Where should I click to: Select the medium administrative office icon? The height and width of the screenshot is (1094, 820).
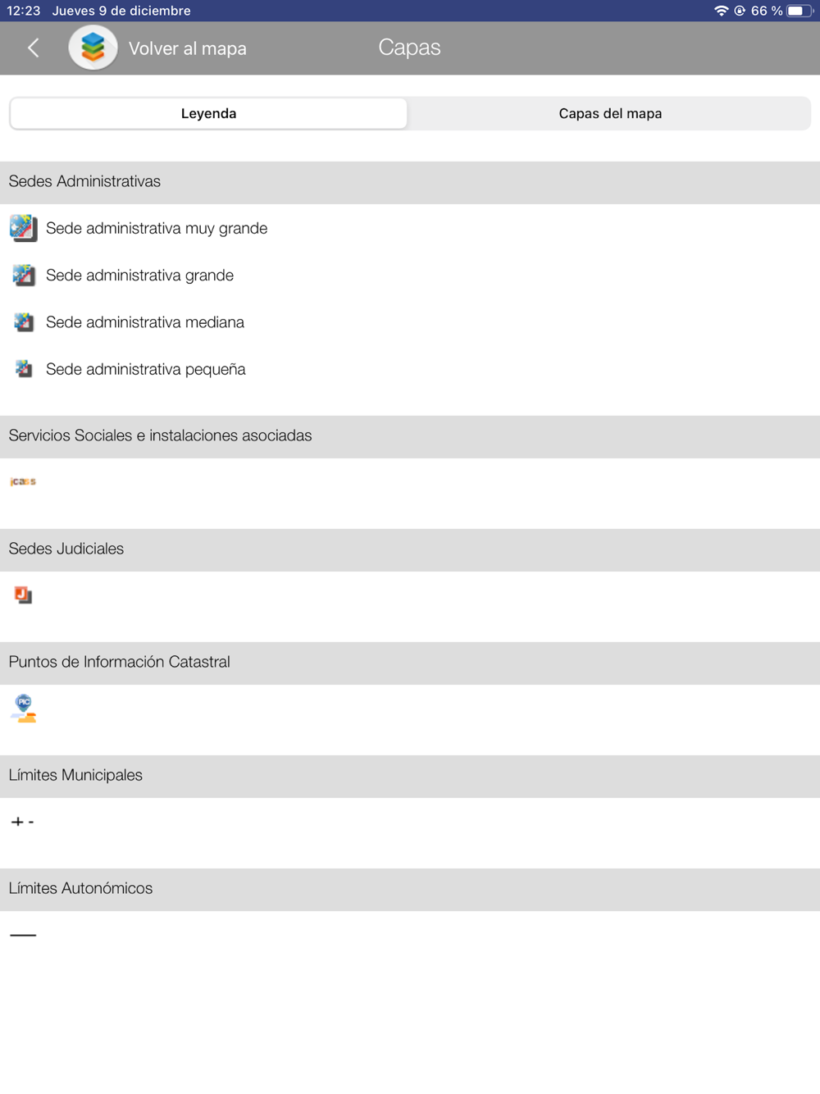24,322
